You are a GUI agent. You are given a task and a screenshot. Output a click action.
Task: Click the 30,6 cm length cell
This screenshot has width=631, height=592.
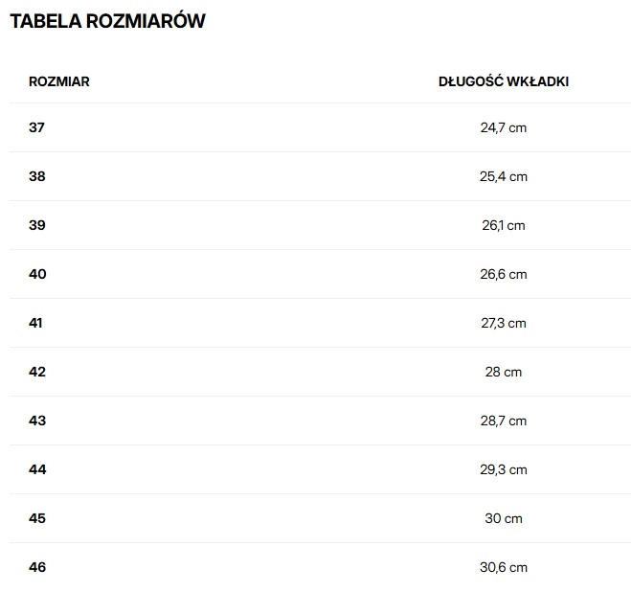click(x=504, y=567)
